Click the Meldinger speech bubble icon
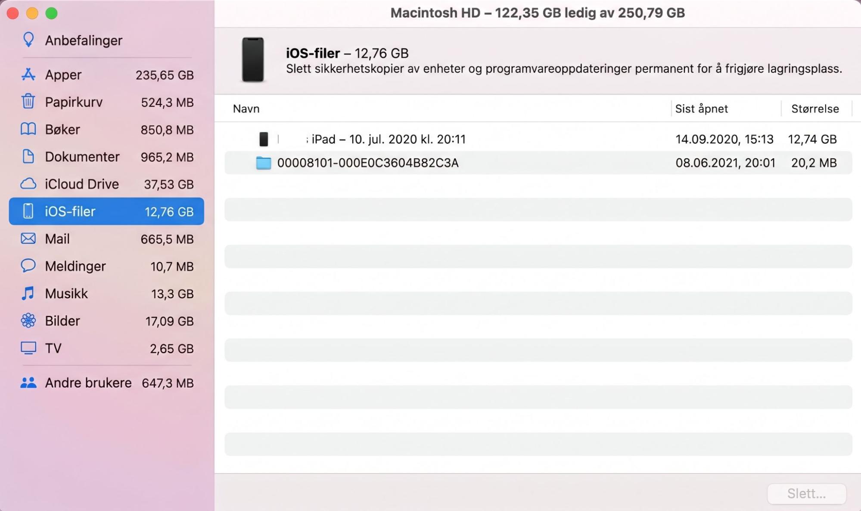 [28, 266]
